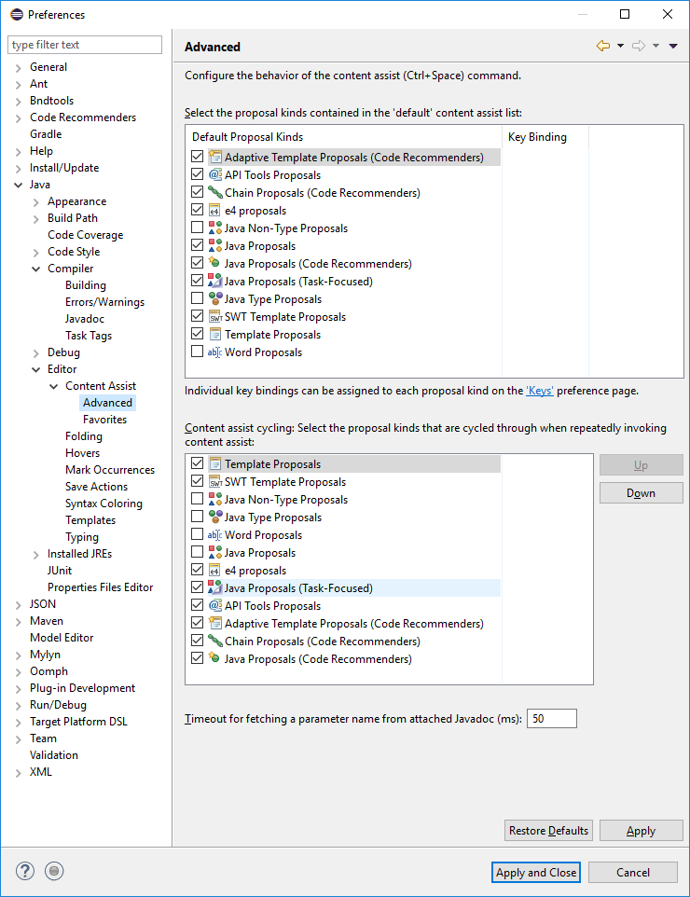The width and height of the screenshot is (690, 897).
Task: Expand the Maven tree node
Action: [19, 622]
